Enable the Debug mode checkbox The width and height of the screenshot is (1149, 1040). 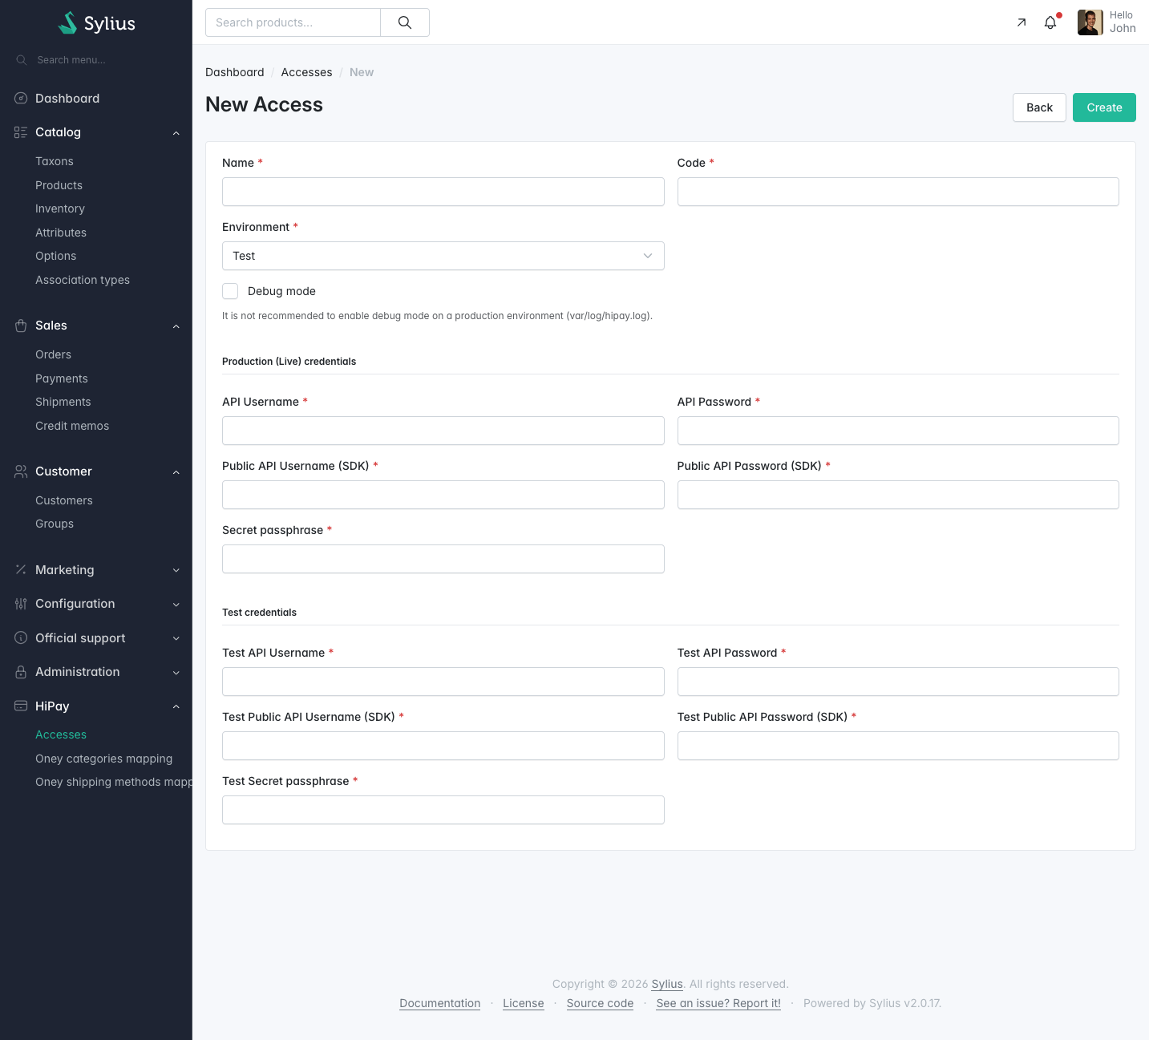click(x=230, y=291)
